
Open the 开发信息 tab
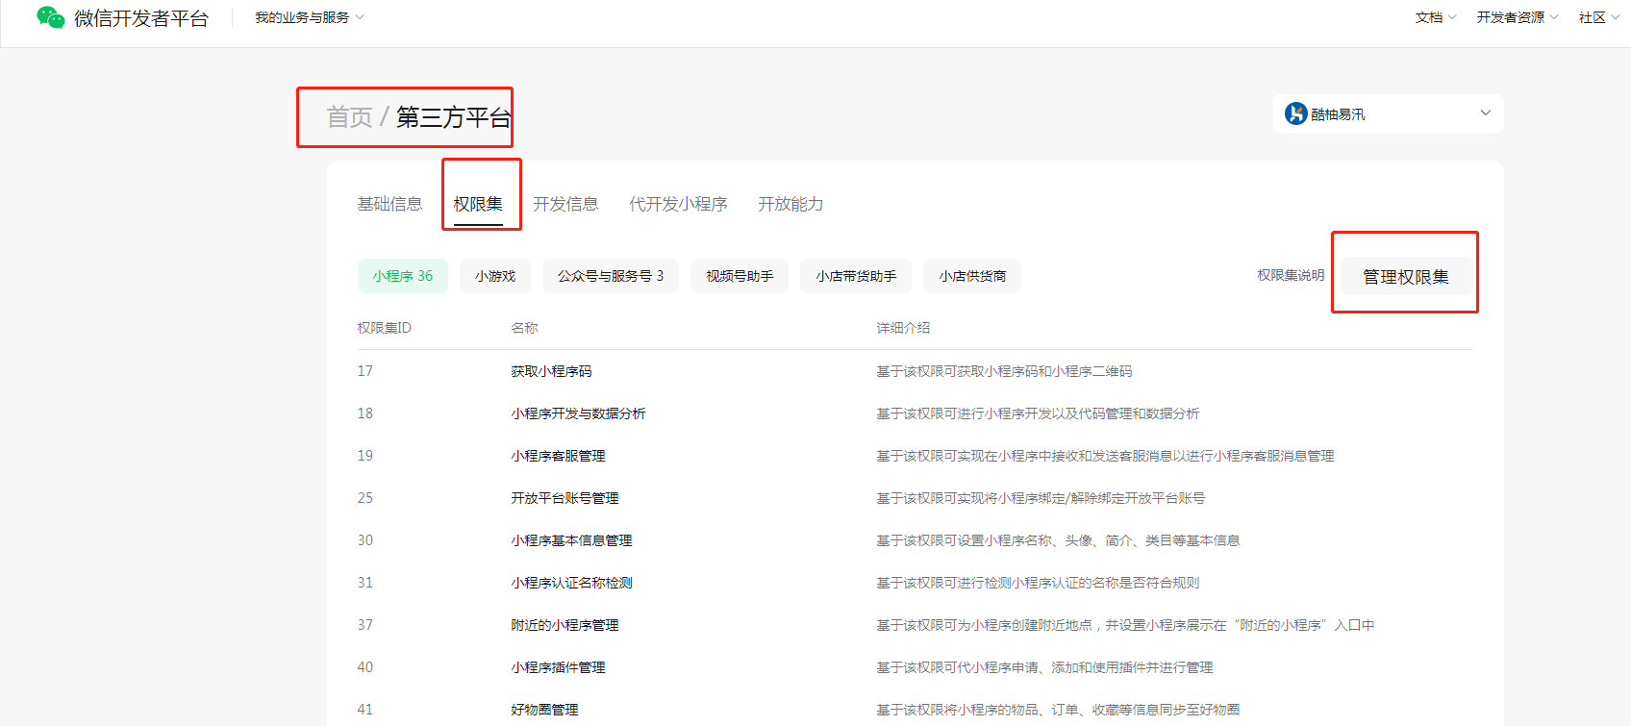point(565,204)
